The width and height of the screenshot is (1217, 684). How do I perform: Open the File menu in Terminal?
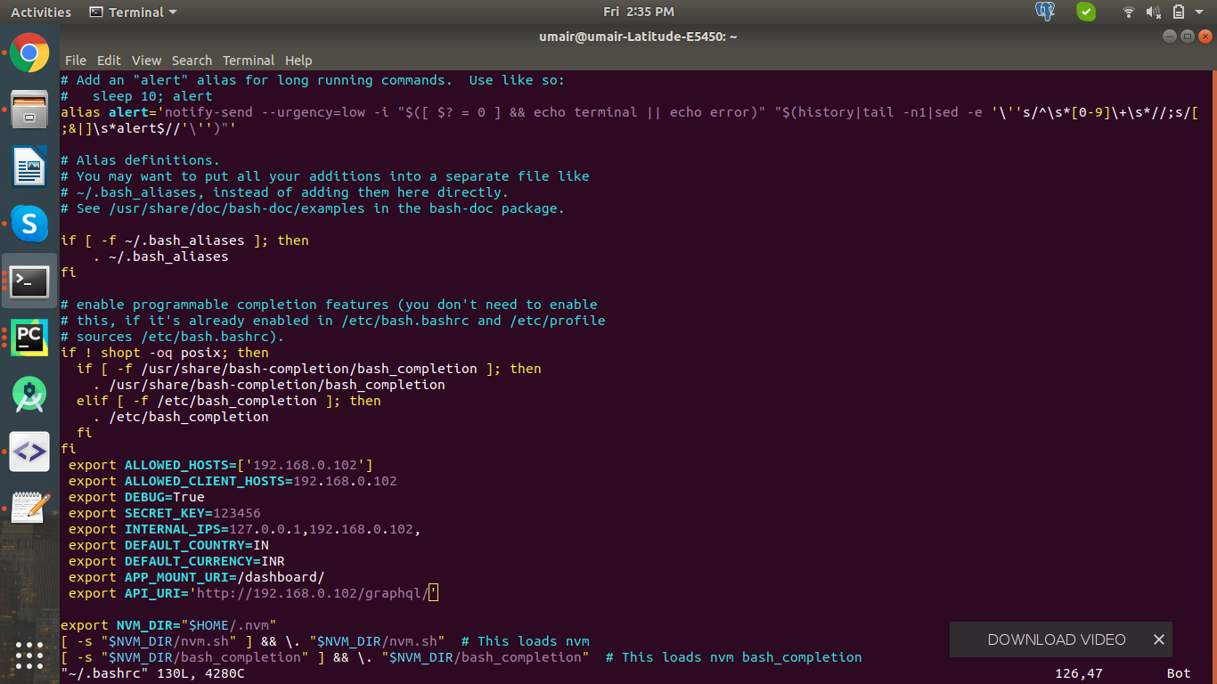(76, 61)
